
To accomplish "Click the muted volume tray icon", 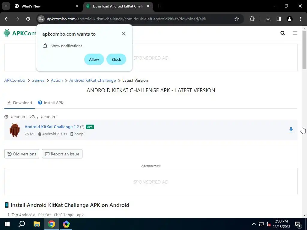I will click(x=268, y=224).
